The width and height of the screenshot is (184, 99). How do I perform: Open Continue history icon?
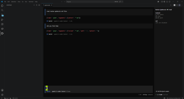pyautogui.click(x=37, y=5)
